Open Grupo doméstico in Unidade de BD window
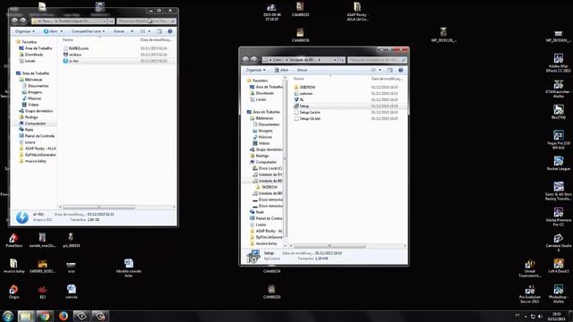Screen dimensions: 573x322 click(269, 149)
